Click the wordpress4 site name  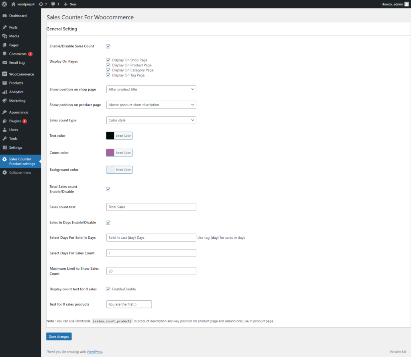pos(26,4)
